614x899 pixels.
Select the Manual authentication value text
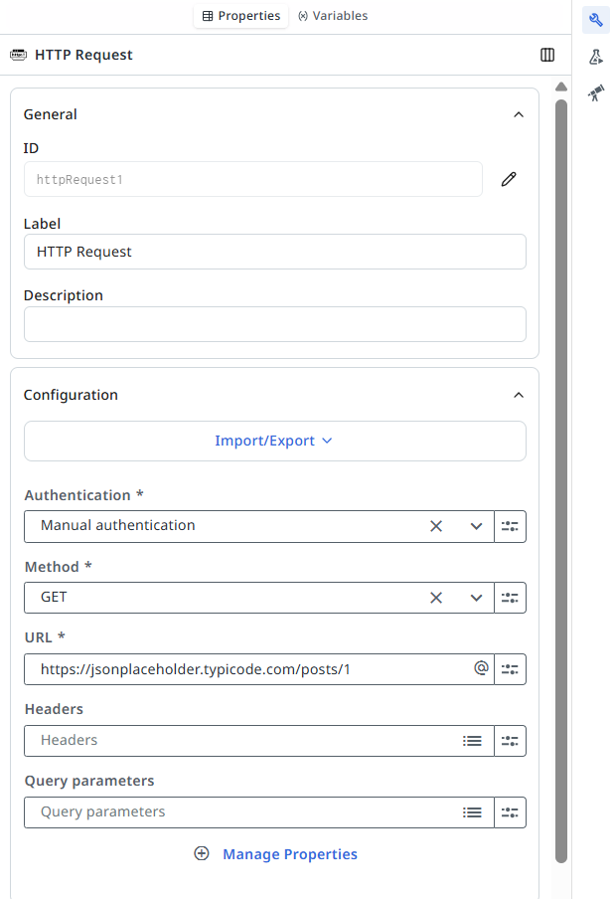[118, 525]
